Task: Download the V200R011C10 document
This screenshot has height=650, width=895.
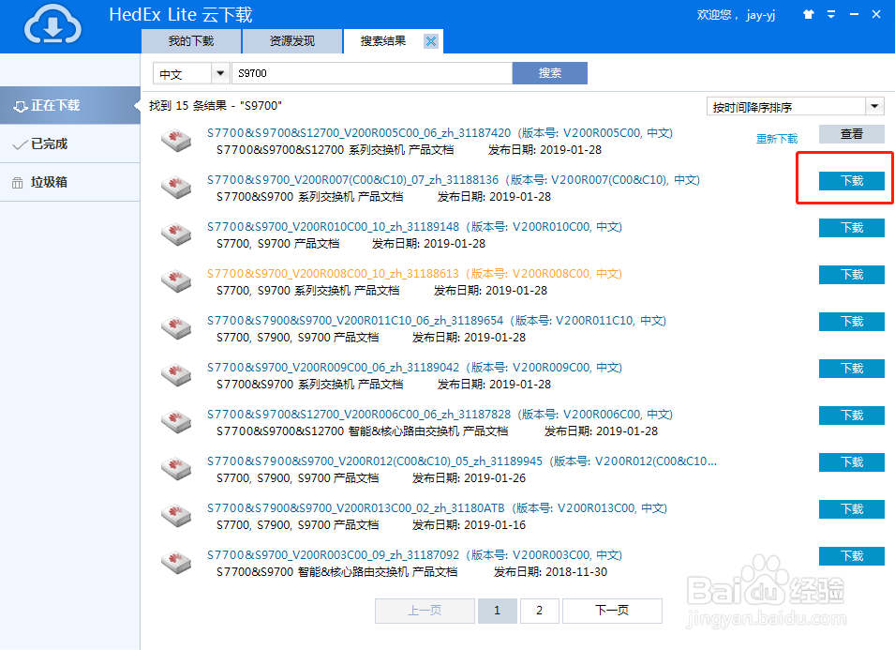Action: click(x=852, y=321)
